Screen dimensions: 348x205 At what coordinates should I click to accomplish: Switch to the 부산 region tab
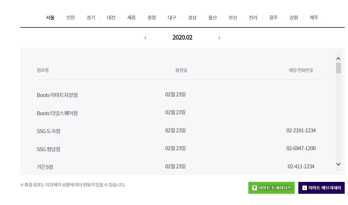coord(233,18)
